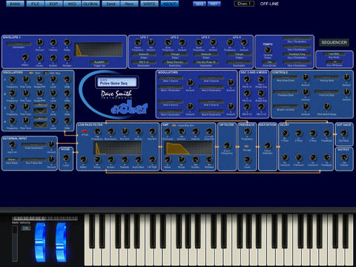Open the BANK menu

point(15,4)
